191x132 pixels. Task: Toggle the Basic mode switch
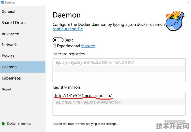click(x=58, y=40)
